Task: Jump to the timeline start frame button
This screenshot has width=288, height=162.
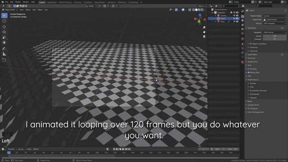Action: pyautogui.click(x=114, y=149)
